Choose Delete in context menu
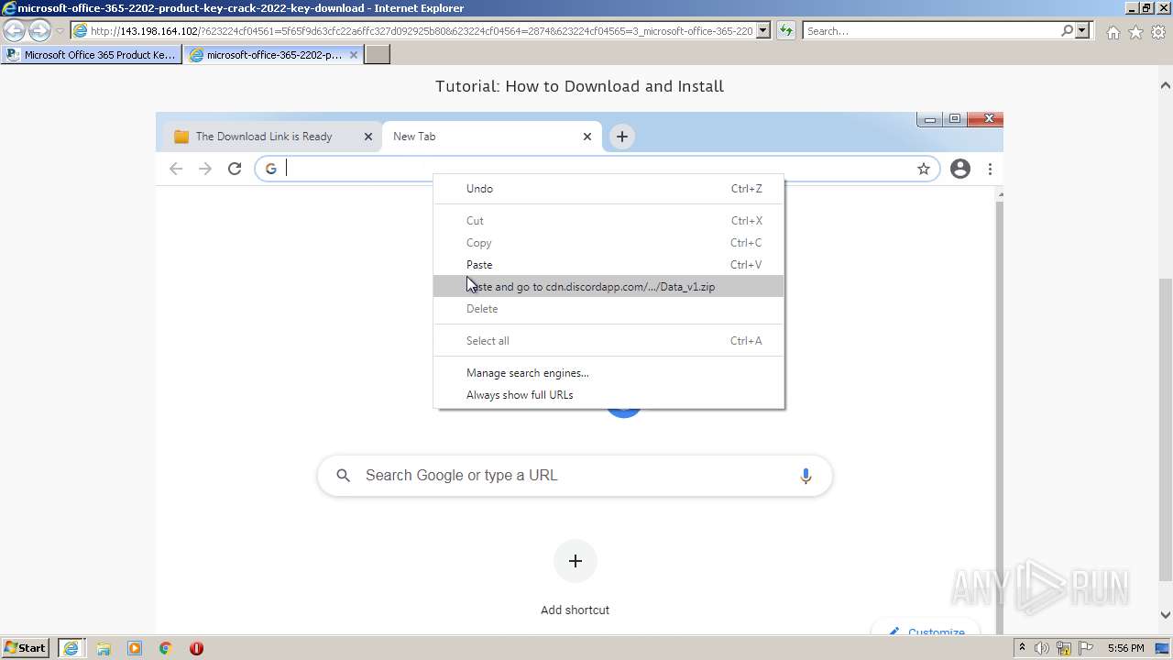 click(608, 309)
